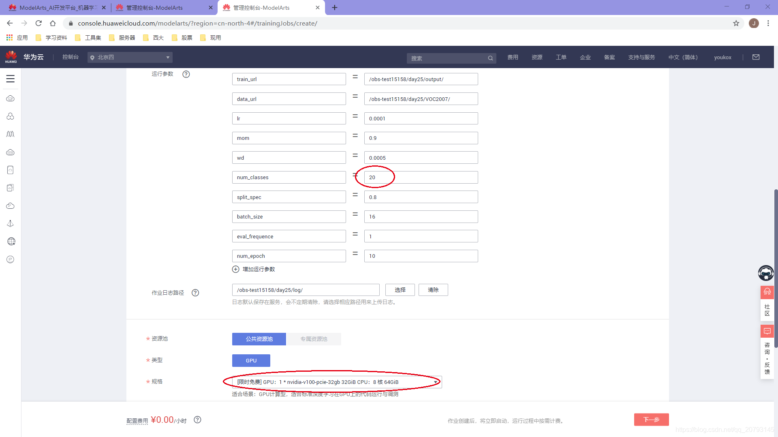The width and height of the screenshot is (778, 437).
Task: Open Chrome three-dot menu
Action: 768,23
